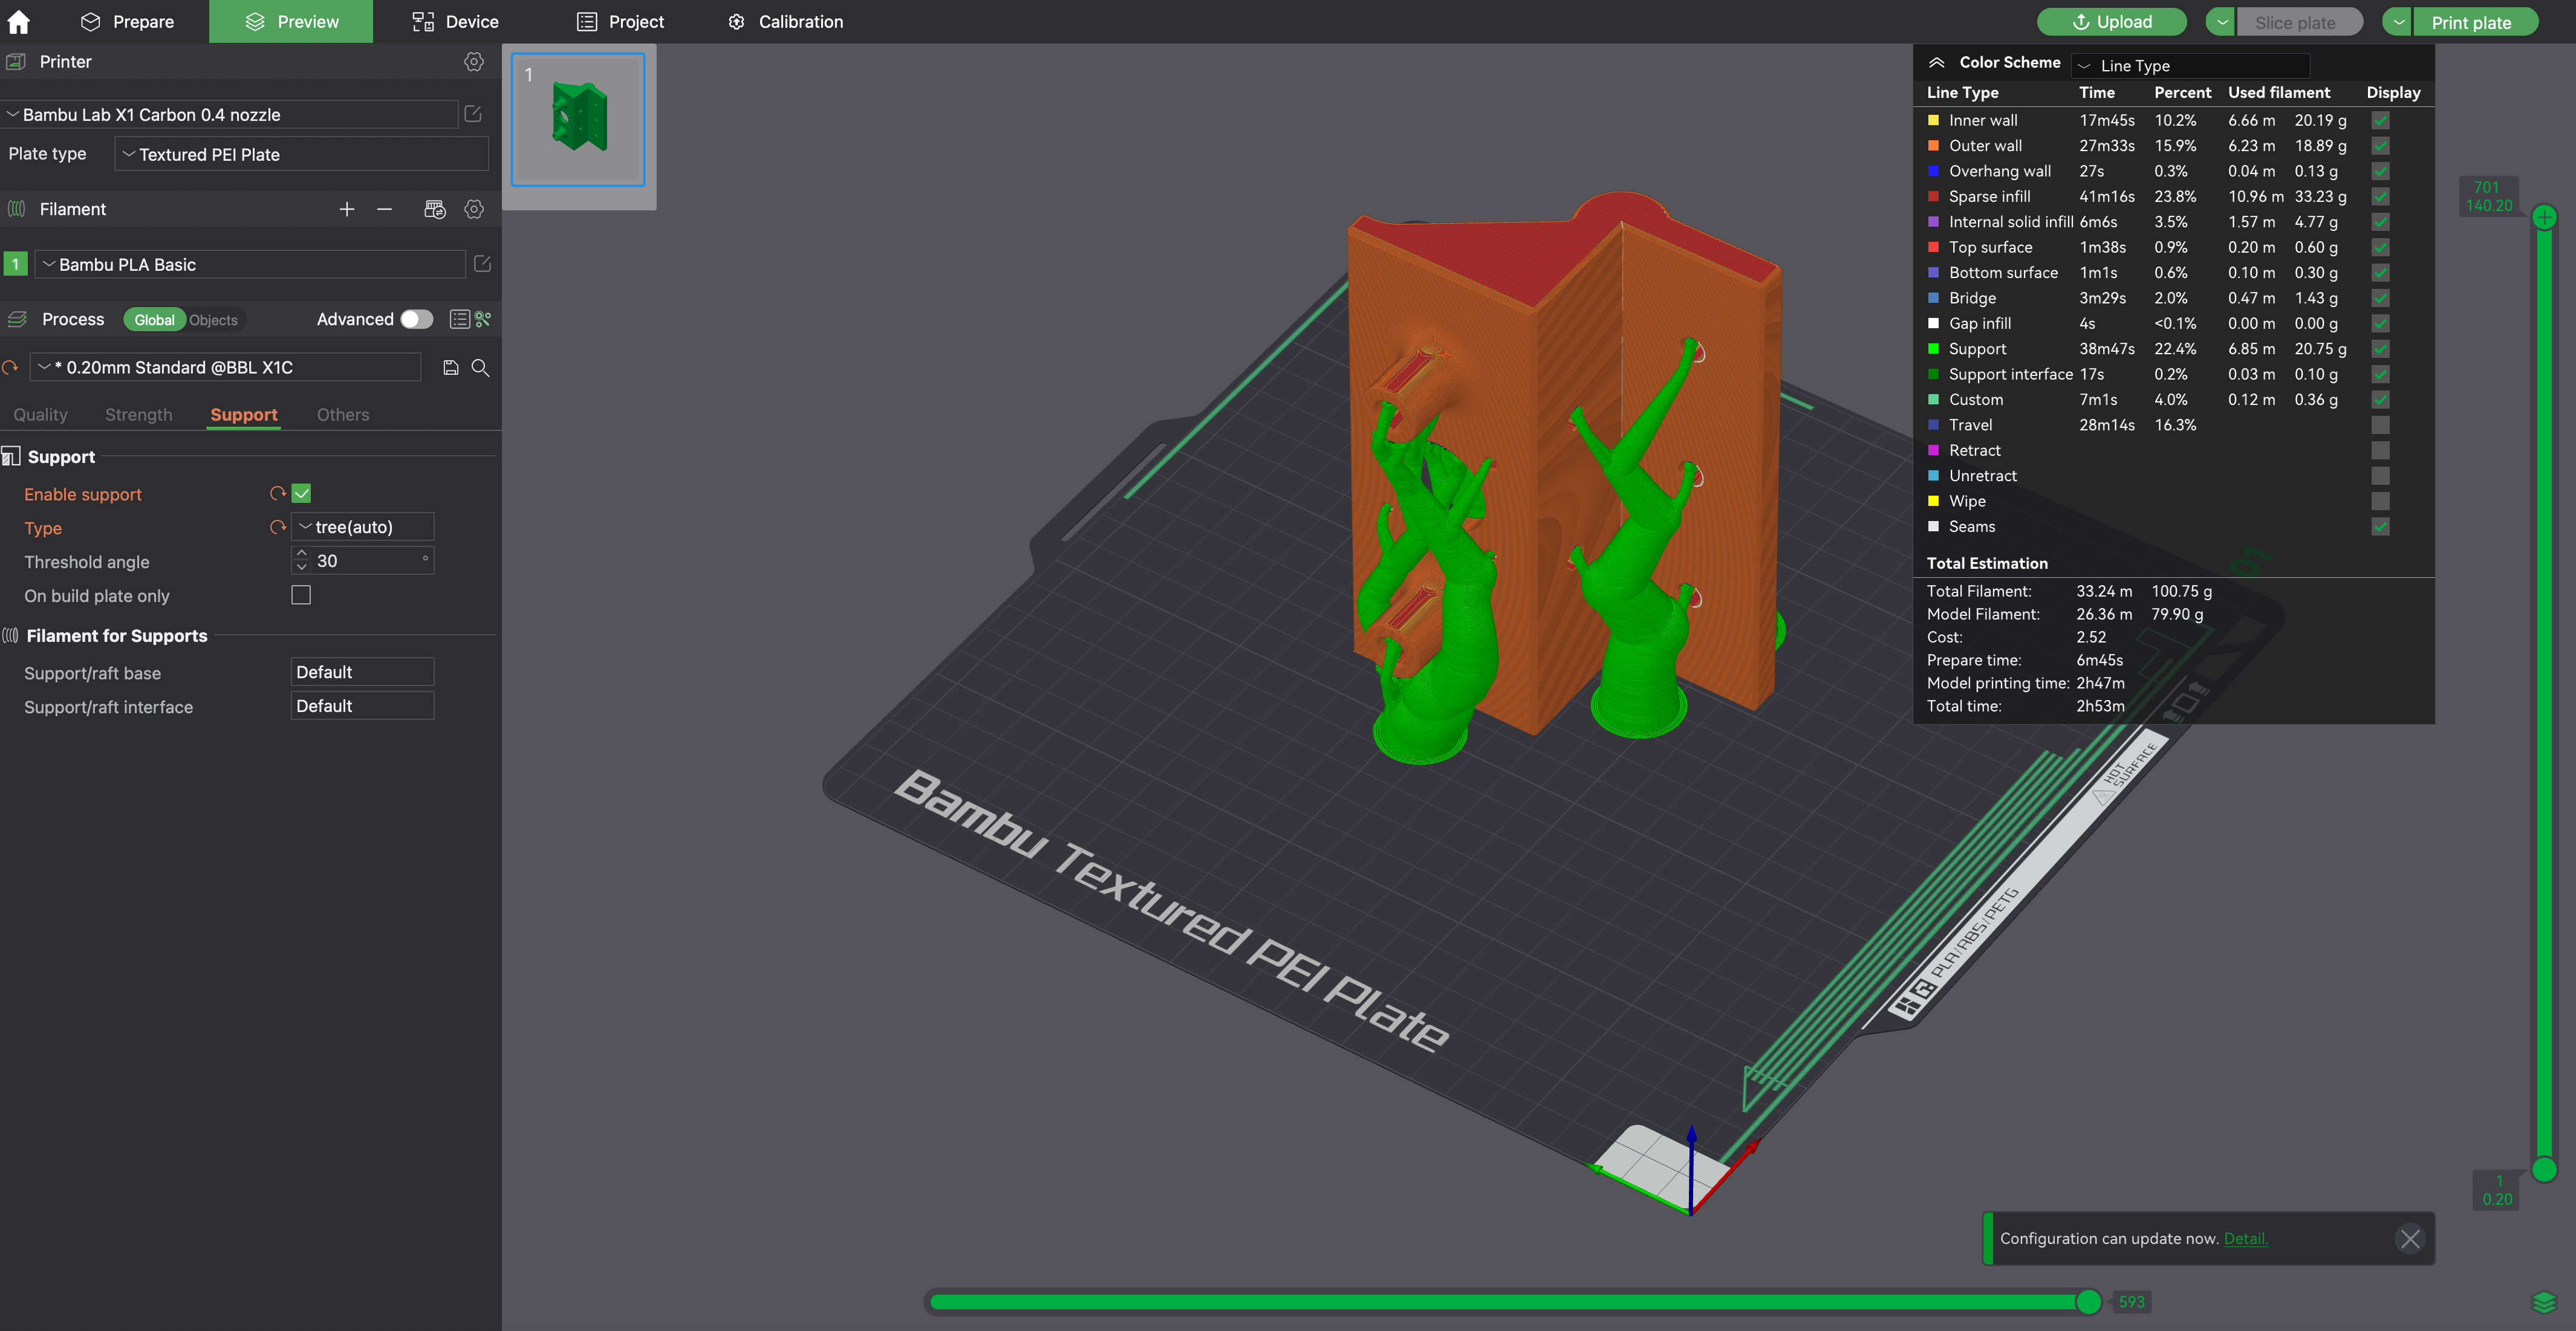Open the Bambu PLA Basic filament dropdown
Viewport: 2576px width, 1331px height.
250,264
